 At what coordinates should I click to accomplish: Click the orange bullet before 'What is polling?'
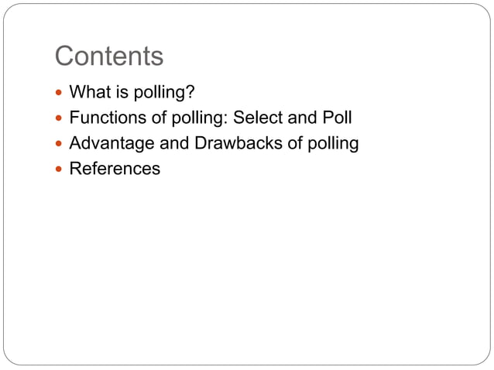click(60, 94)
